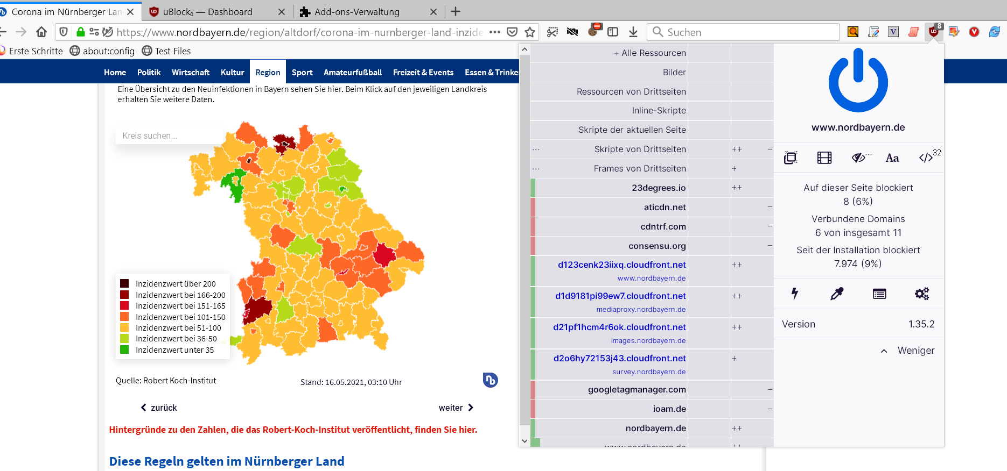Save page to Pocket icon
The height and width of the screenshot is (471, 1007).
tap(512, 32)
